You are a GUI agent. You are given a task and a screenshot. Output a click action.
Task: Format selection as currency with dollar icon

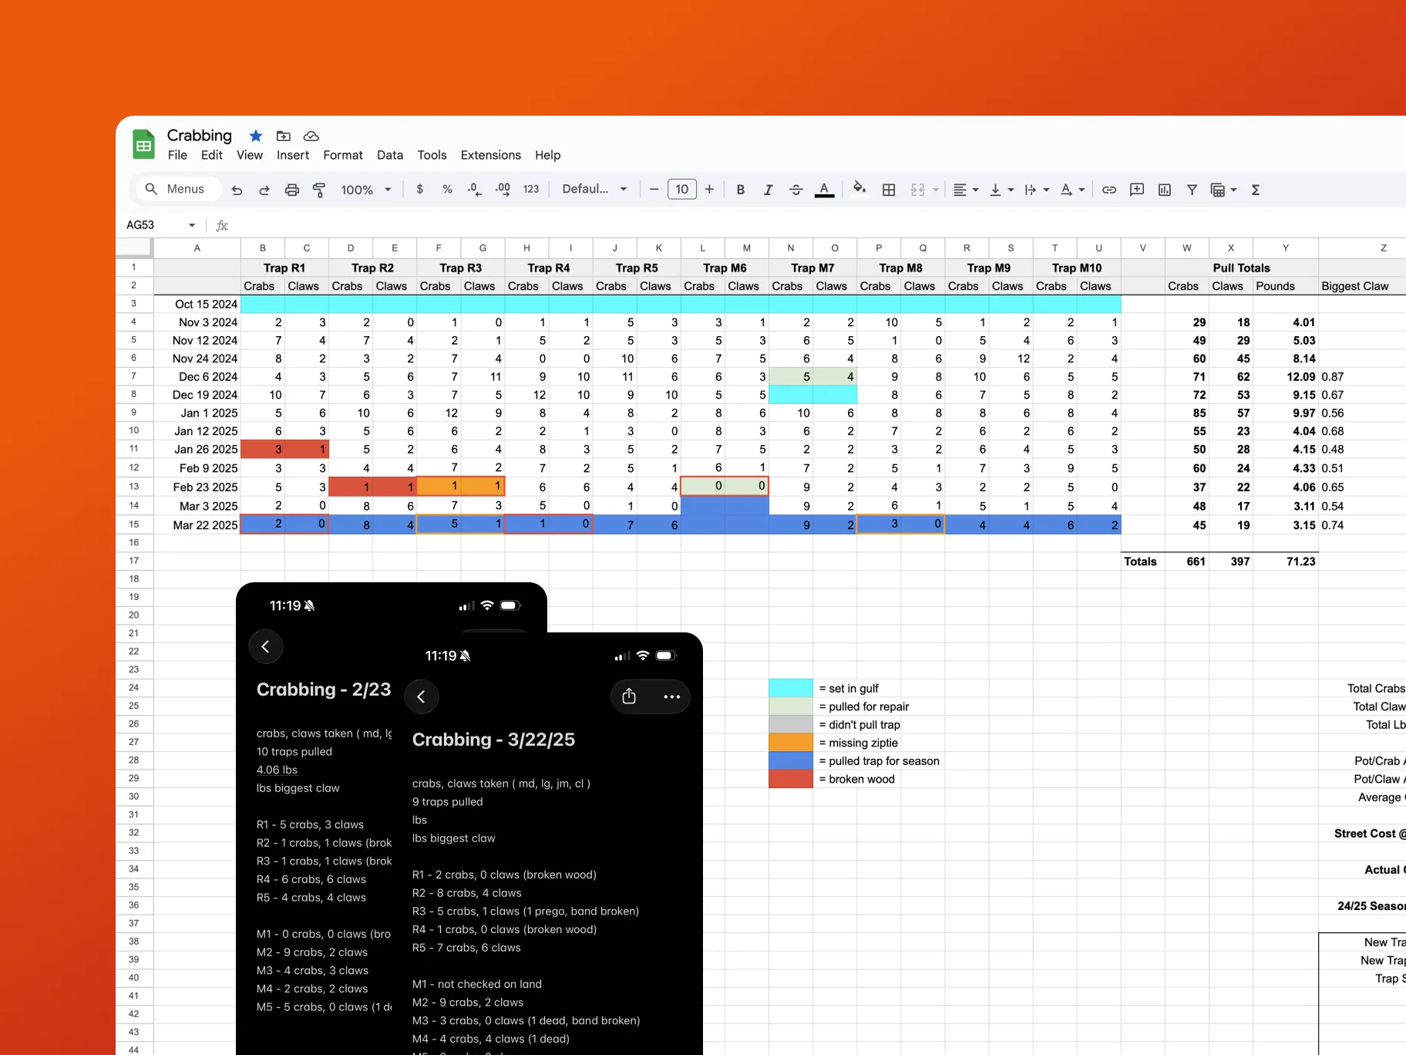[419, 189]
